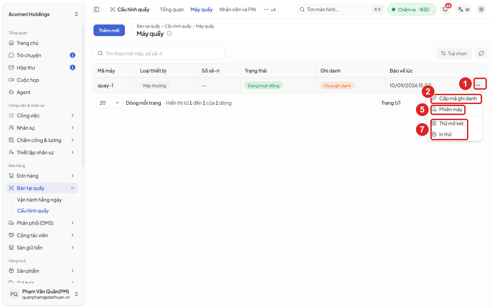Focus the machine code search field
Screen dimensions: 493x308
pyautogui.click(x=159, y=53)
